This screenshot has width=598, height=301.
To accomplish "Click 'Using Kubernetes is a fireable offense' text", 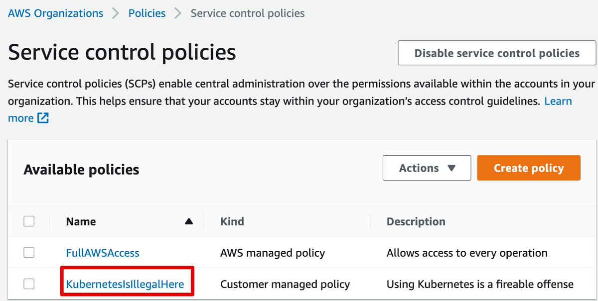I will coord(480,285).
